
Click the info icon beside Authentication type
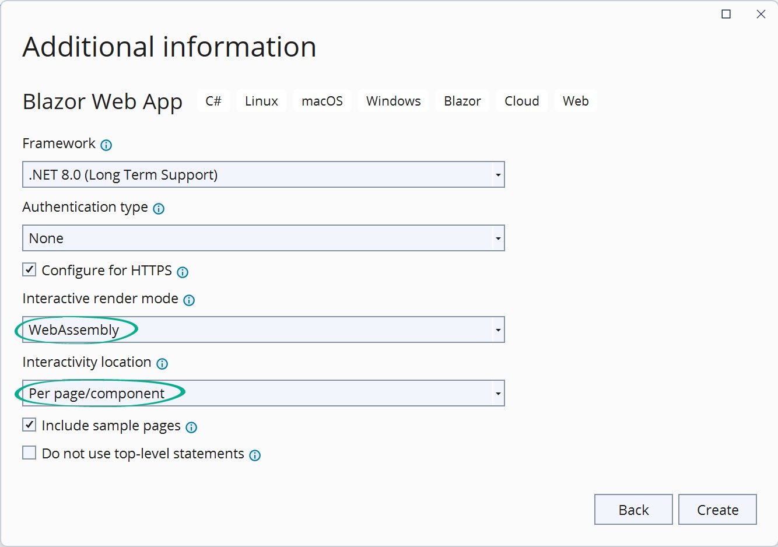point(159,209)
